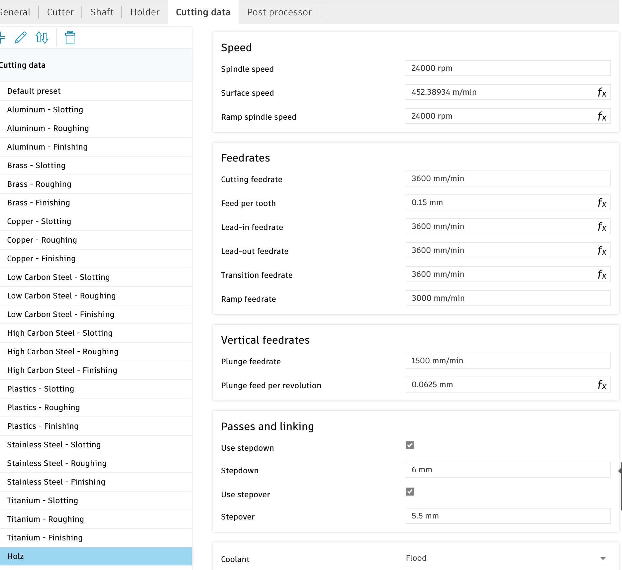
Task: Select Plastics - Finishing preset
Action: pos(96,426)
